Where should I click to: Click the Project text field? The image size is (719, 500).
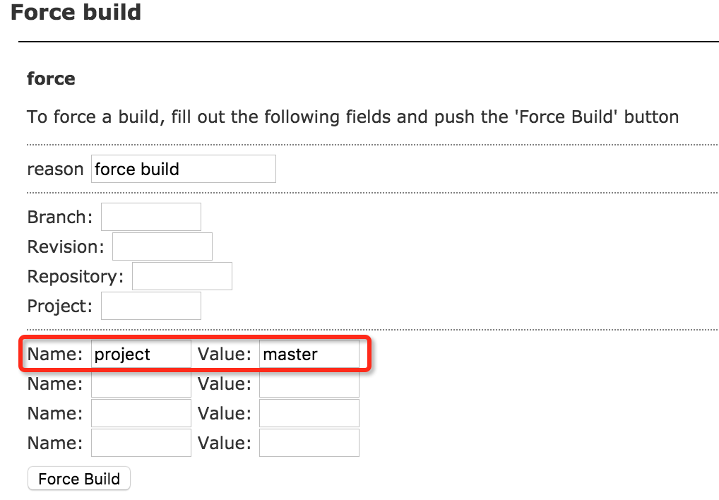[150, 306]
